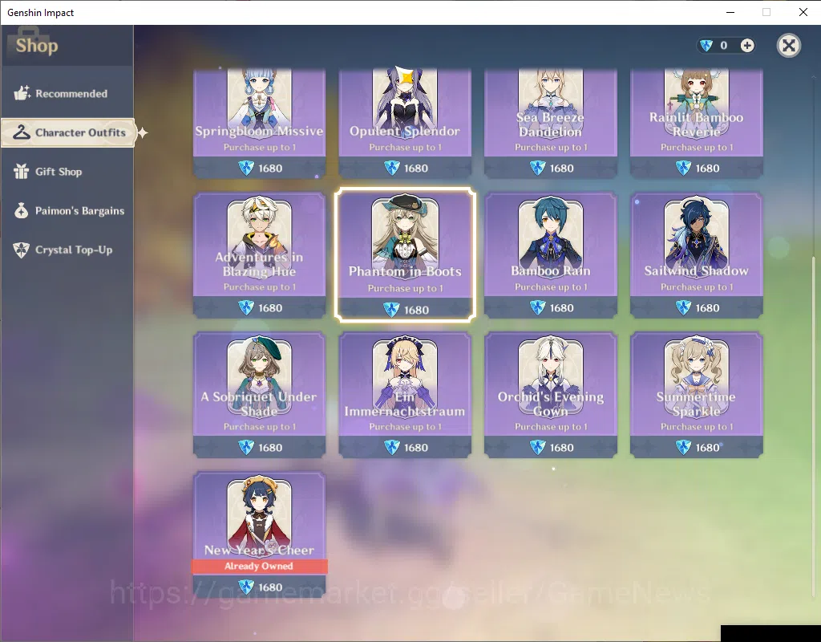Click the gift box icon
The image size is (821, 642).
click(x=21, y=172)
